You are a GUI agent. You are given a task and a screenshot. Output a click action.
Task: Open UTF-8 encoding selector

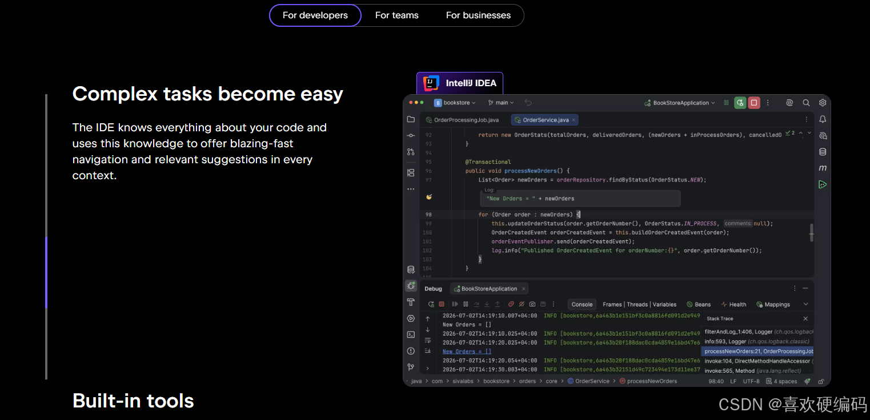(x=751, y=381)
